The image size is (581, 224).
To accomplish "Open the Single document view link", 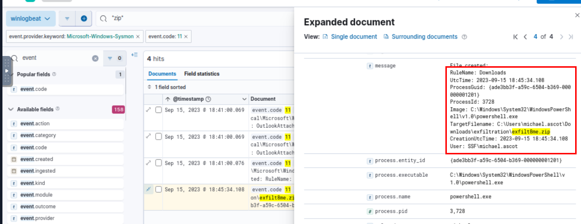I will [x=353, y=37].
